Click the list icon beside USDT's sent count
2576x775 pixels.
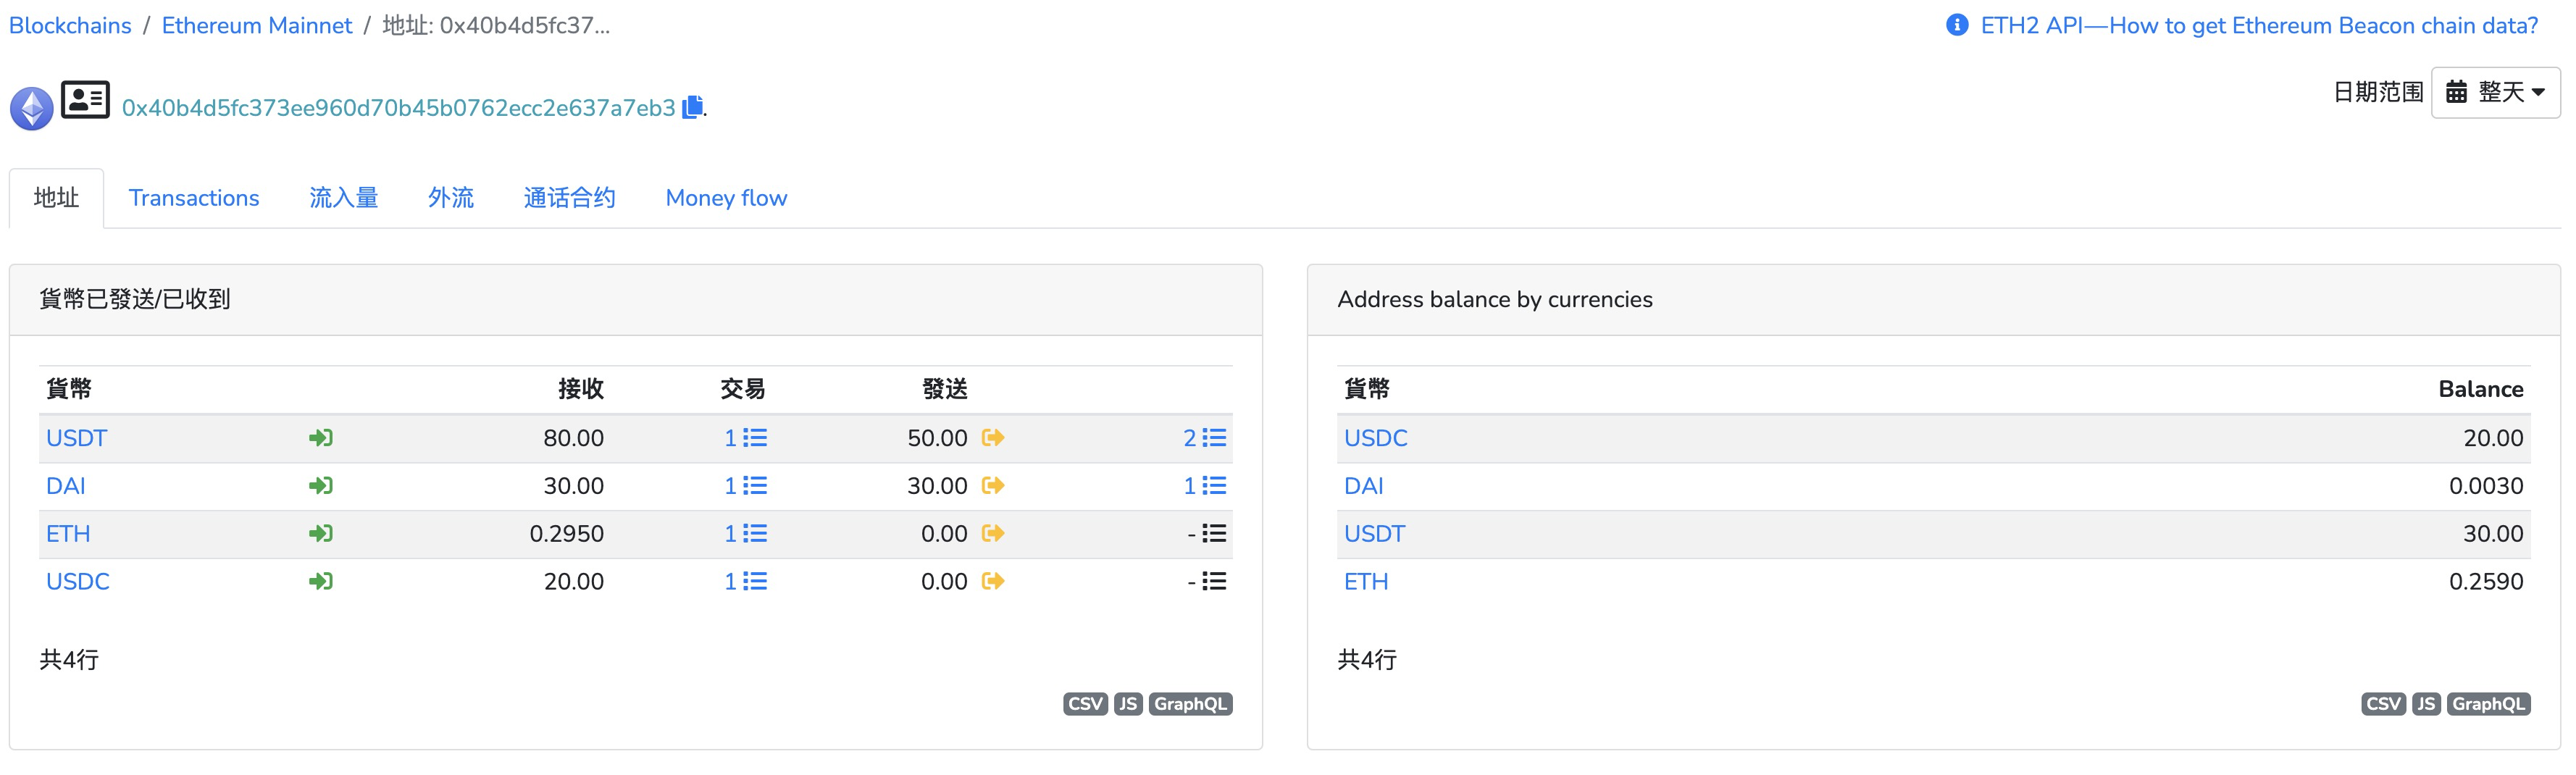(x=1213, y=437)
